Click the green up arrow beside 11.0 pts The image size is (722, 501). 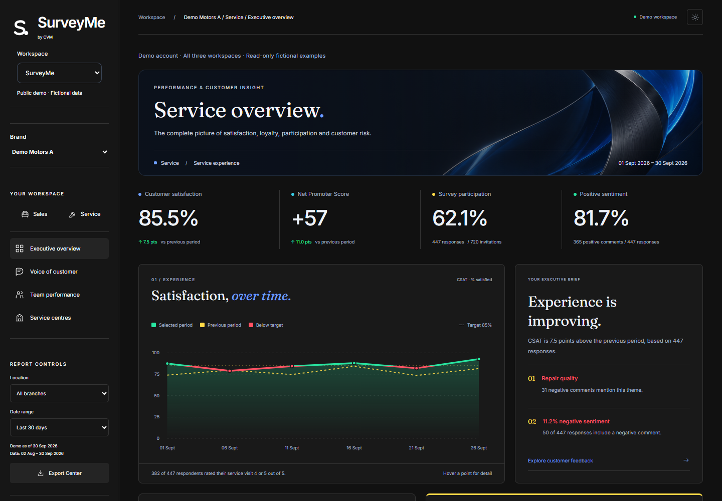[293, 242]
